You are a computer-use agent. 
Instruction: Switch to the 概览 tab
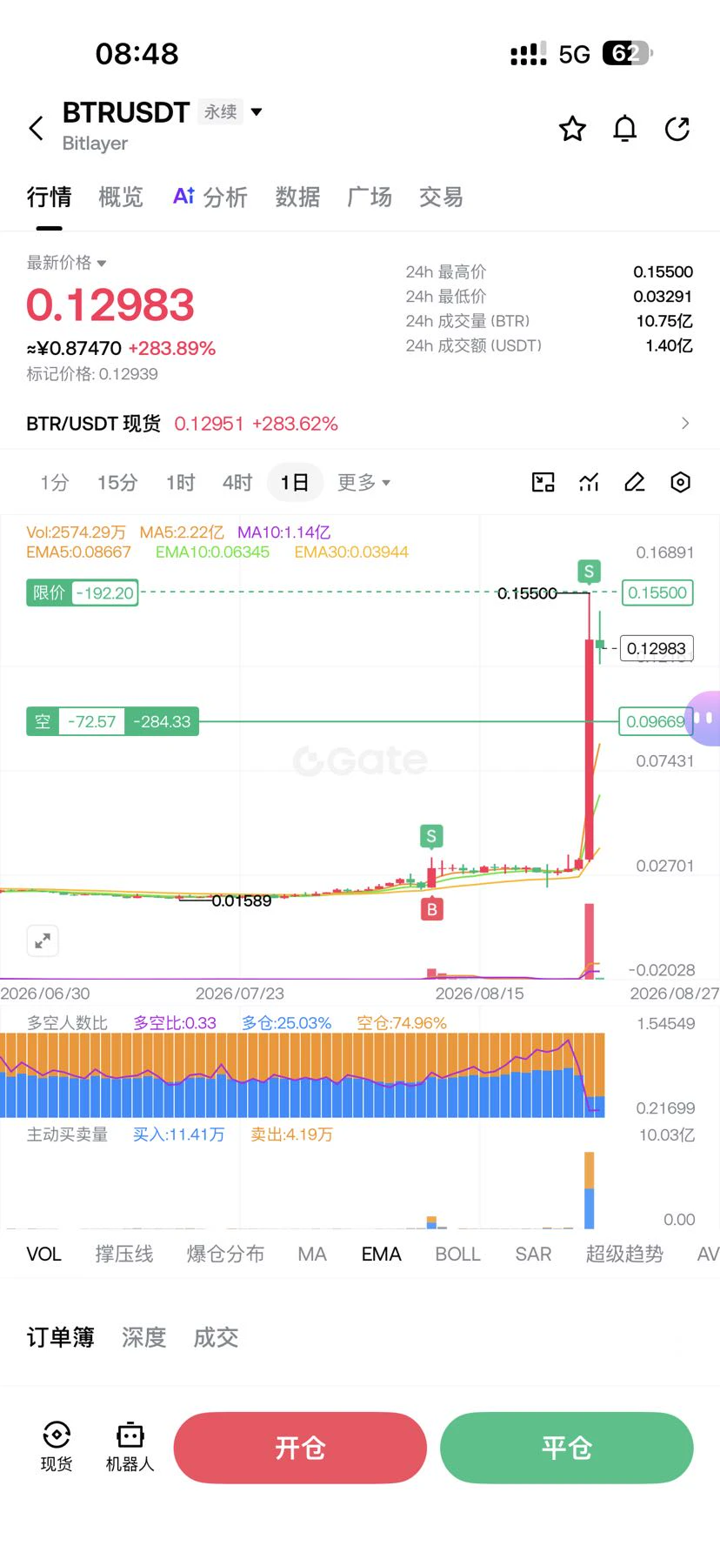point(121,197)
